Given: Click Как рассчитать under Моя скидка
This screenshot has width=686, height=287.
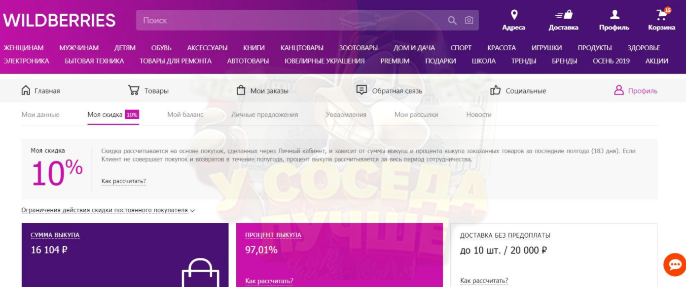Looking at the screenshot, I should pos(123,181).
